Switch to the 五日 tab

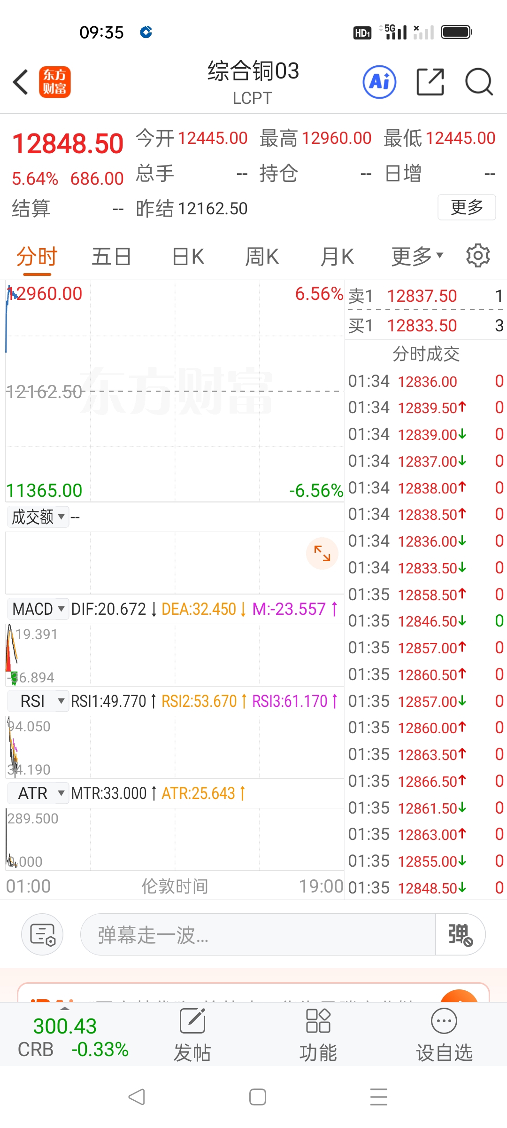point(111,257)
